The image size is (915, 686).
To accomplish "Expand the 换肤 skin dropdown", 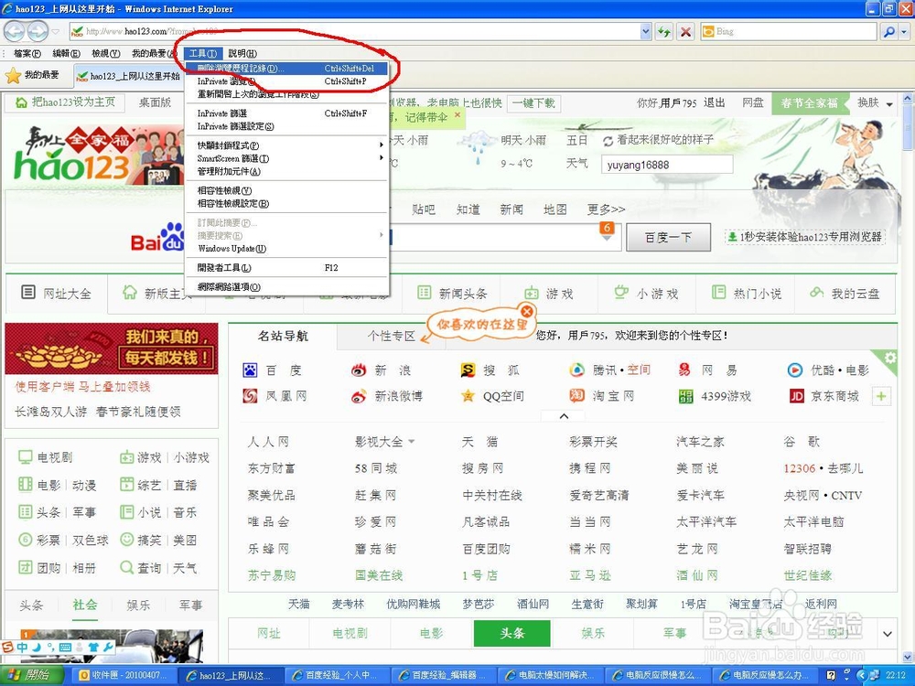I will point(889,104).
